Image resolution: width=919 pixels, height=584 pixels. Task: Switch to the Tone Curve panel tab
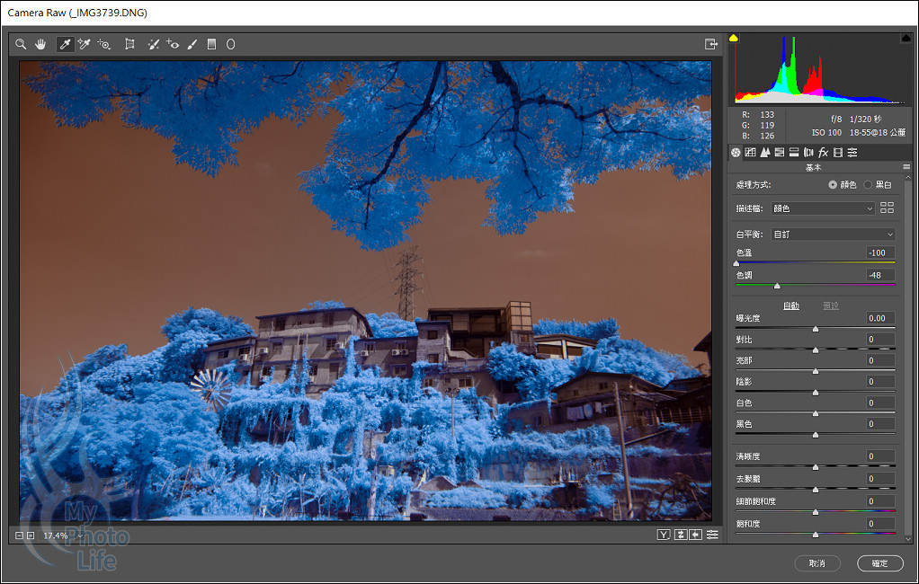pyautogui.click(x=750, y=153)
